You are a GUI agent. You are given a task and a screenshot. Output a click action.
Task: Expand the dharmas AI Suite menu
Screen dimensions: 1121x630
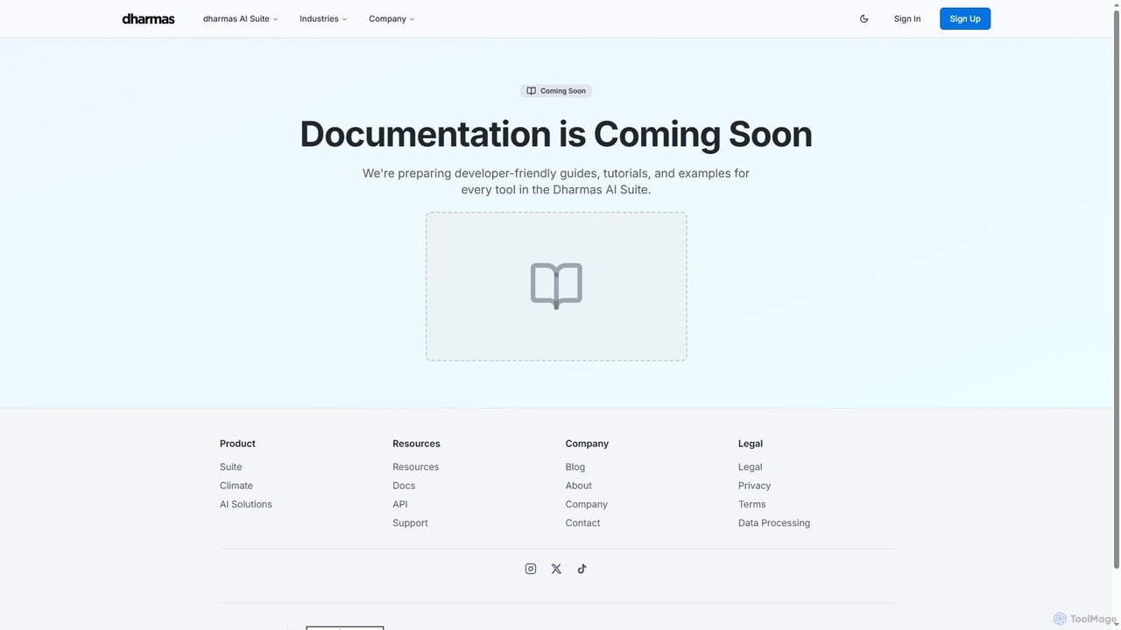point(240,18)
